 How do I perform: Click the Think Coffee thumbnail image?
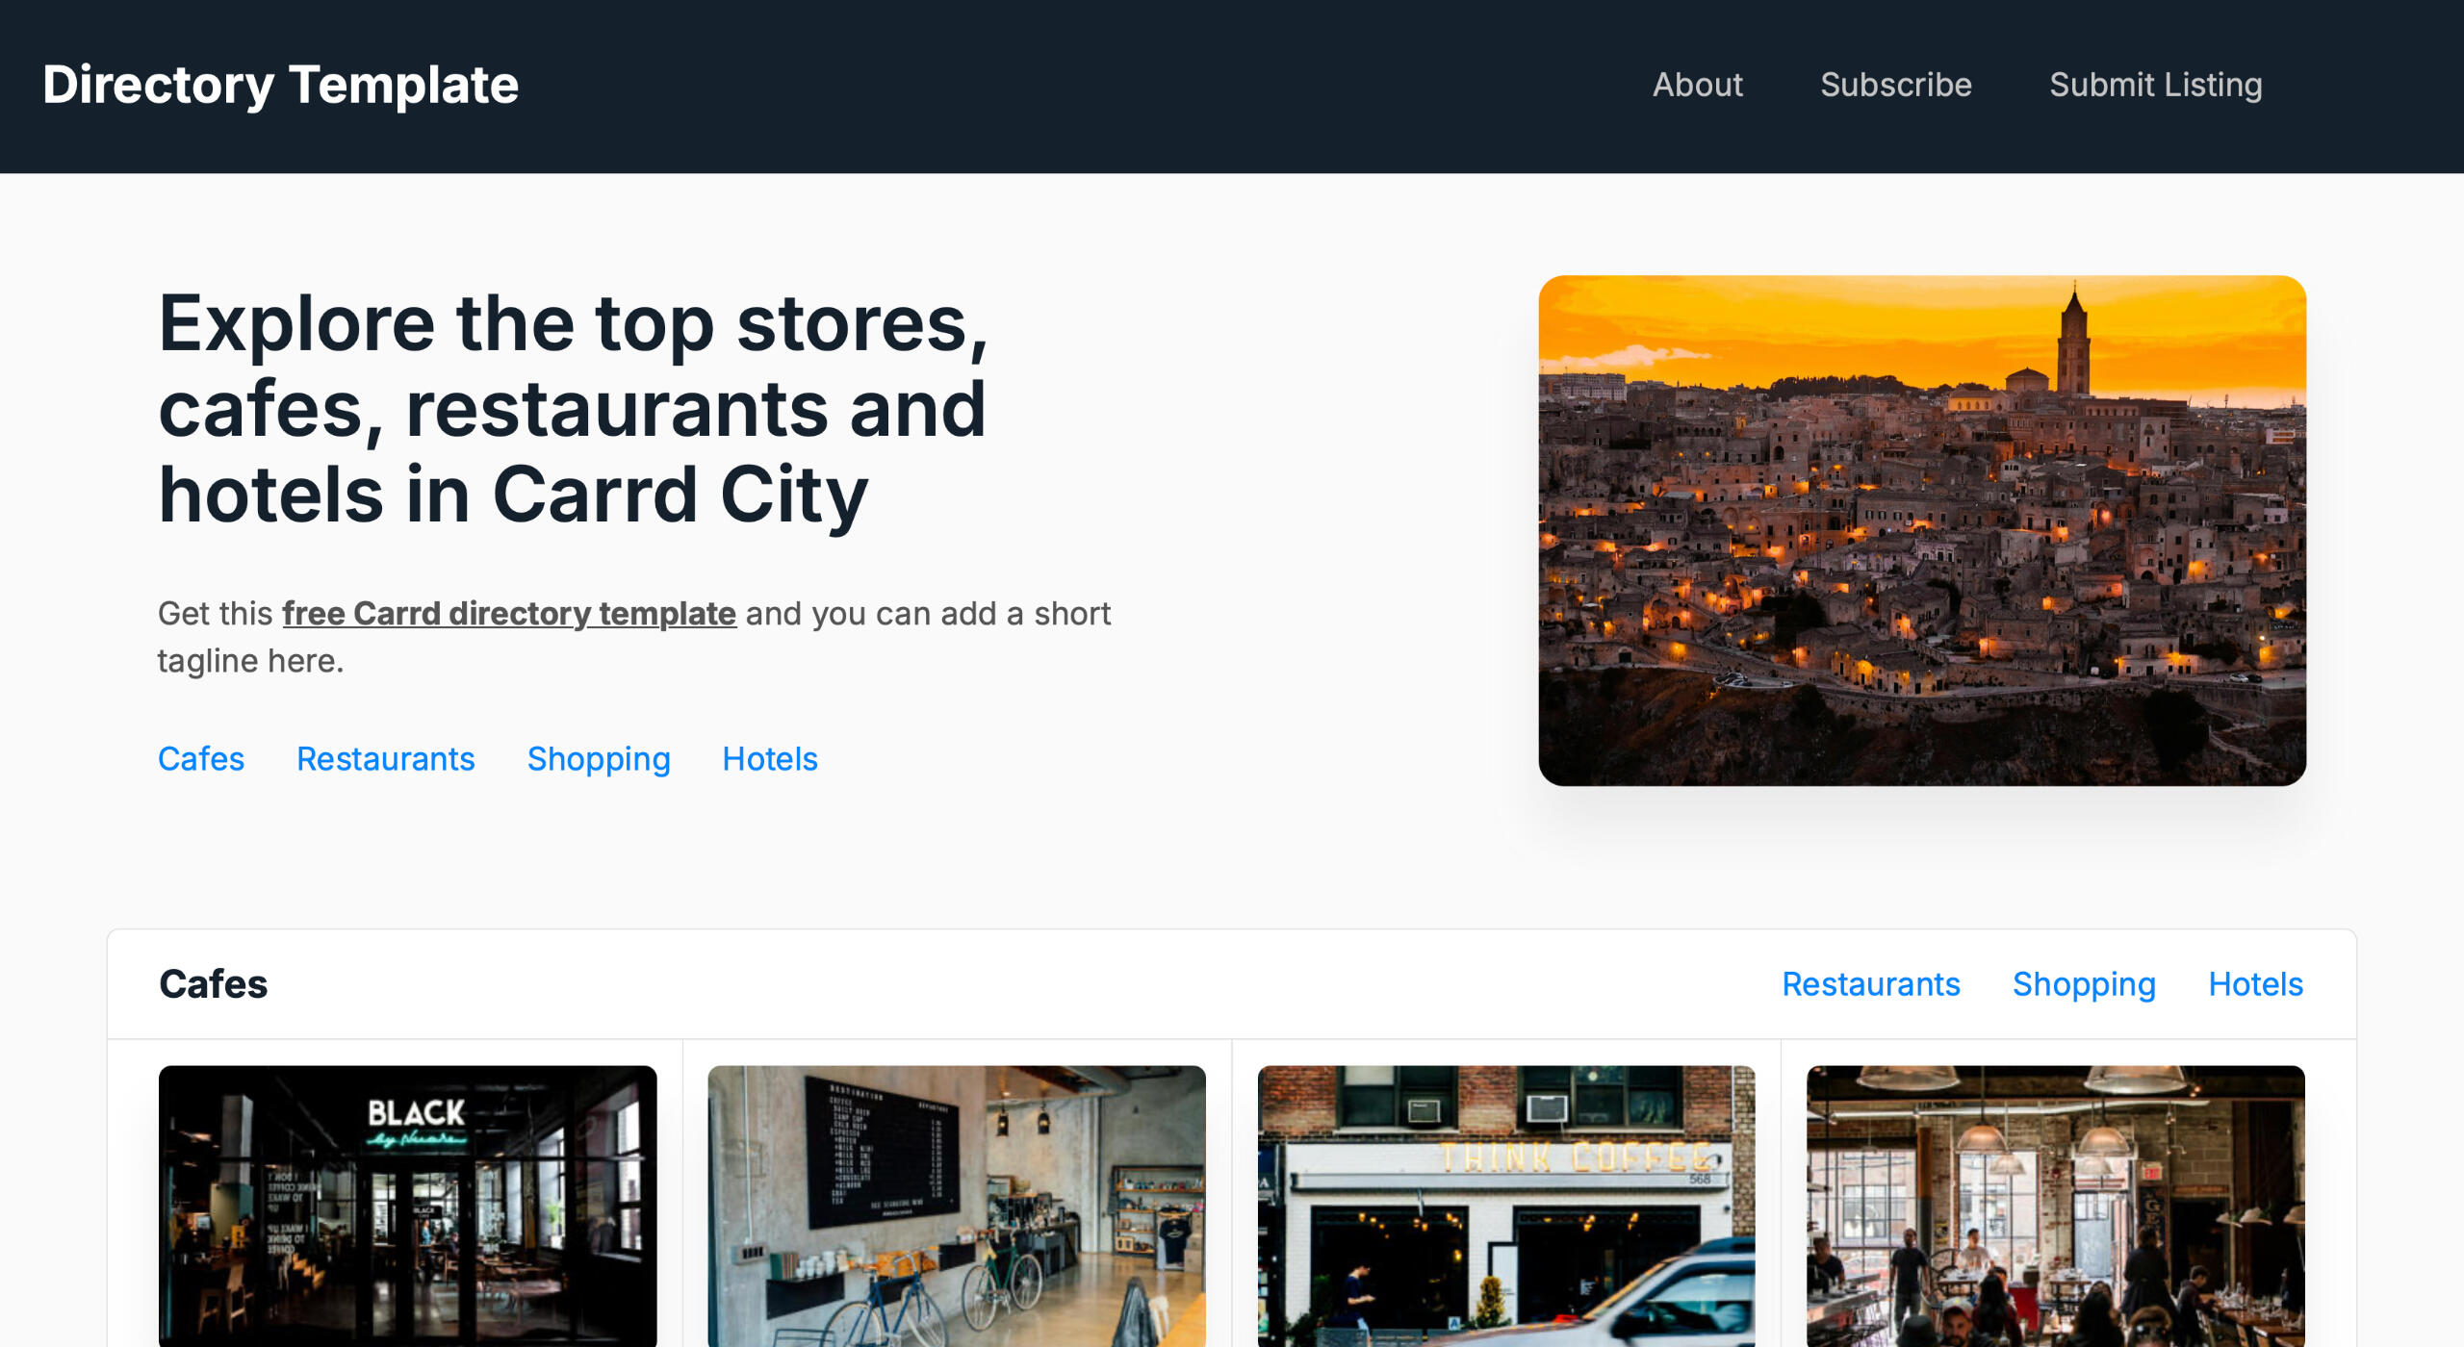(x=1505, y=1206)
